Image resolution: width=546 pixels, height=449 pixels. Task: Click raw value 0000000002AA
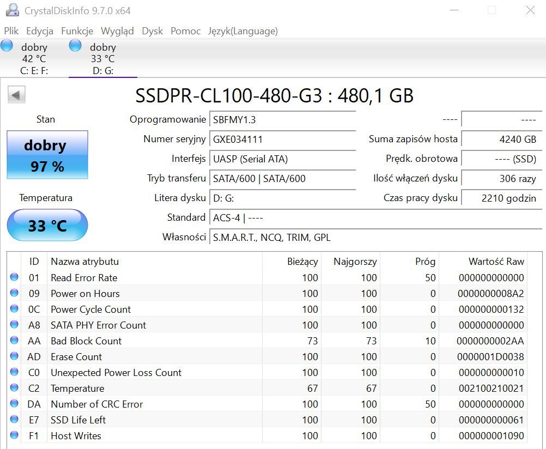click(490, 341)
